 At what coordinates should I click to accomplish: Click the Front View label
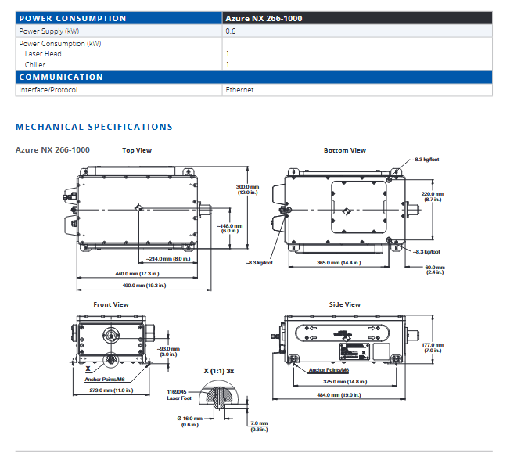pyautogui.click(x=111, y=304)
